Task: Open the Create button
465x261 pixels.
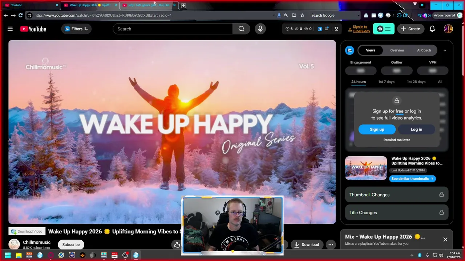Action: click(411, 29)
